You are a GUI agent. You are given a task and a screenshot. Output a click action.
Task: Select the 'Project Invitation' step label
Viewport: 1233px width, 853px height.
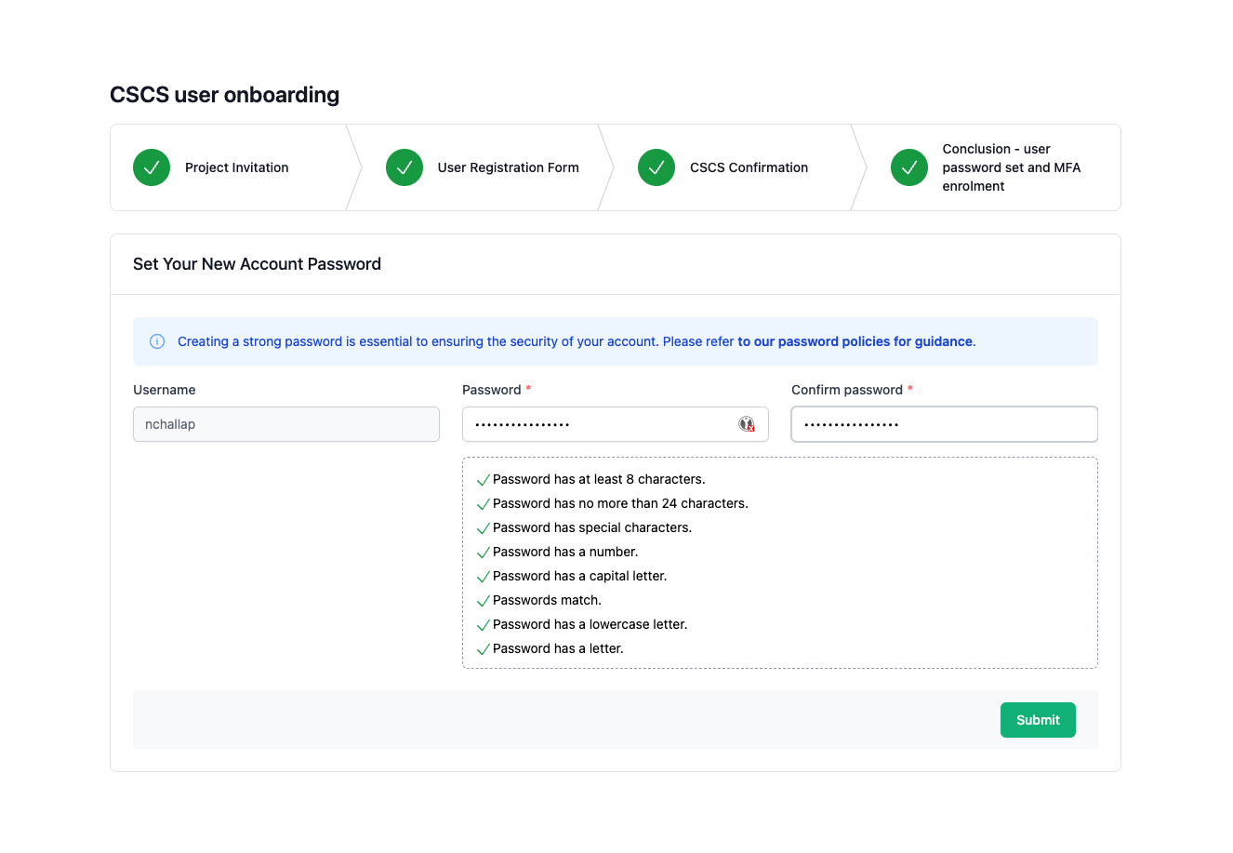(236, 167)
